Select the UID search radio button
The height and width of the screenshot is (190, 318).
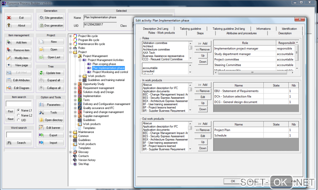click(x=19, y=120)
